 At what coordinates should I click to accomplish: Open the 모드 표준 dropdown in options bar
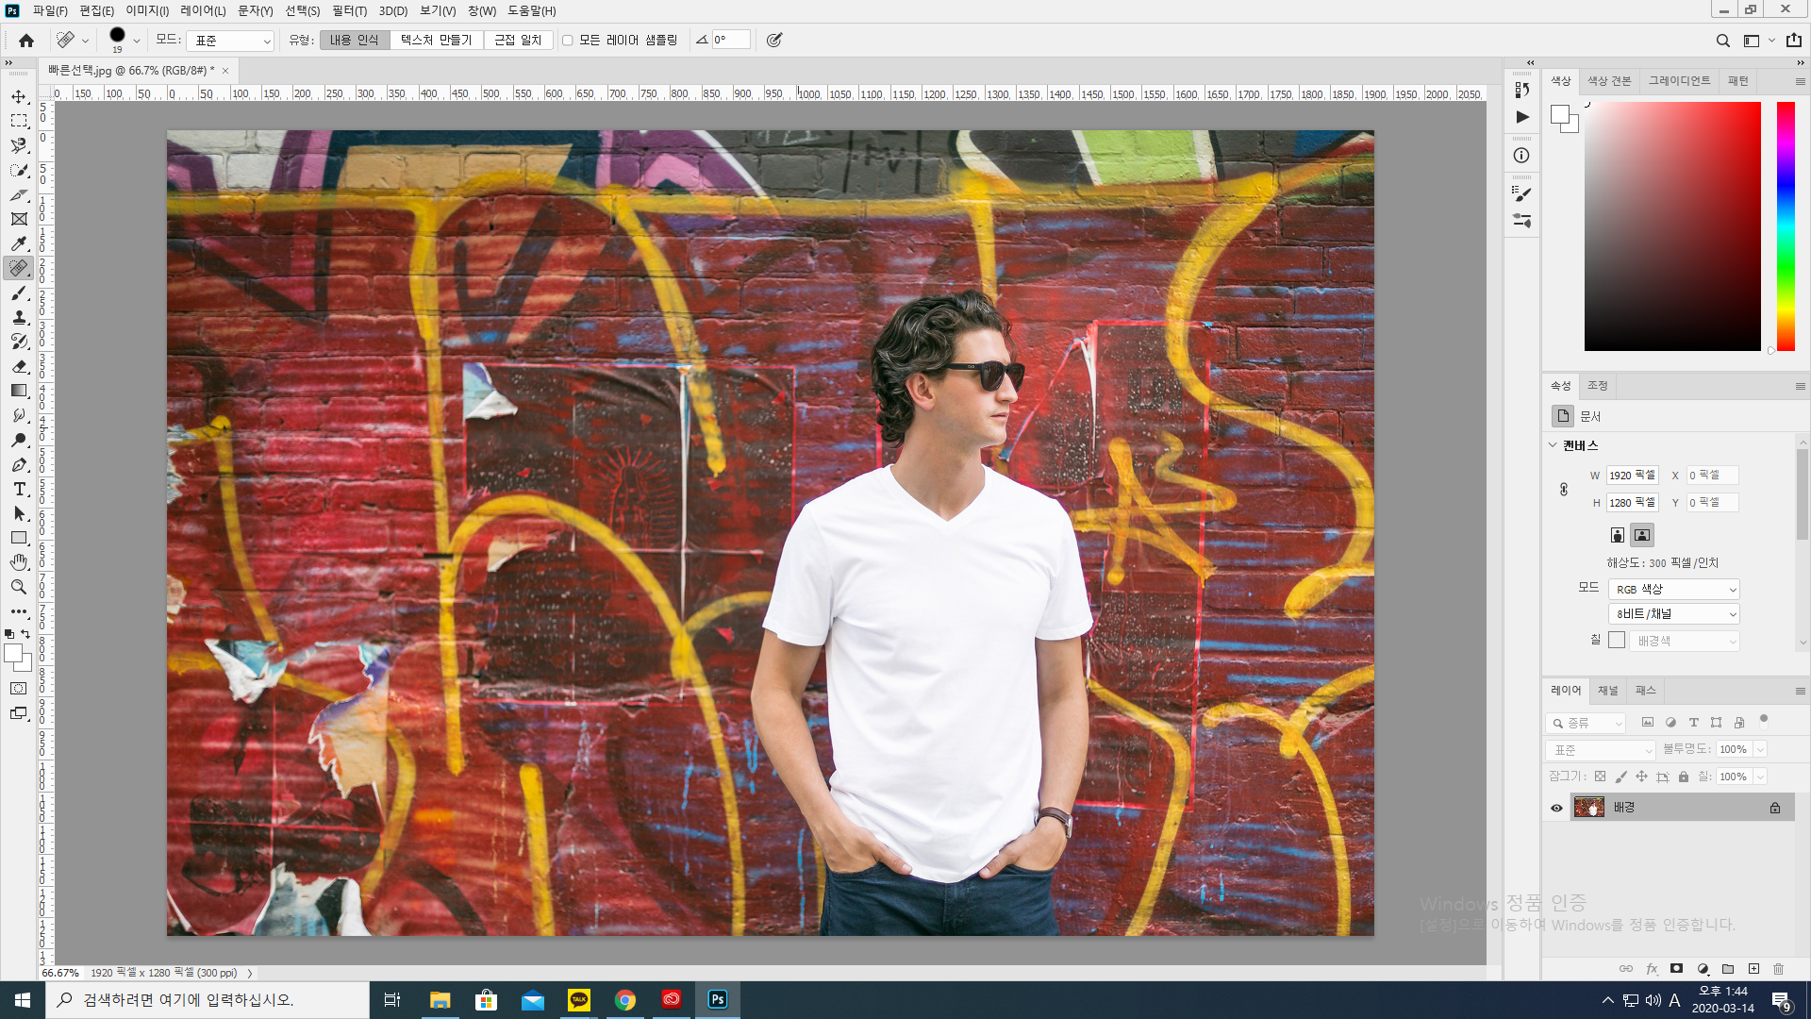231,41
